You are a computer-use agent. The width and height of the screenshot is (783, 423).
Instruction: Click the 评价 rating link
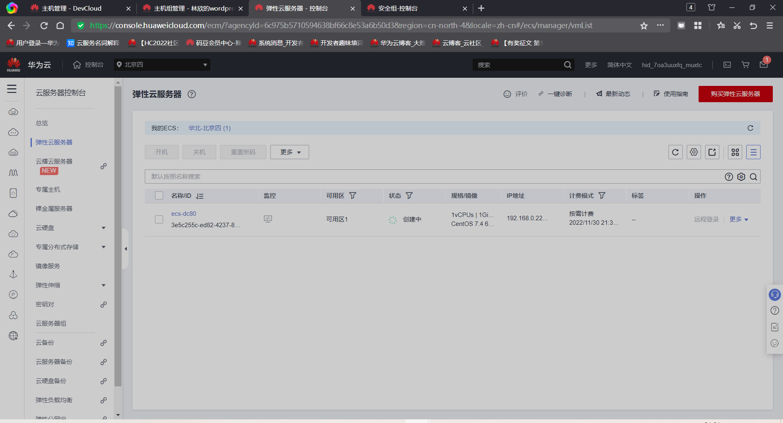515,94
